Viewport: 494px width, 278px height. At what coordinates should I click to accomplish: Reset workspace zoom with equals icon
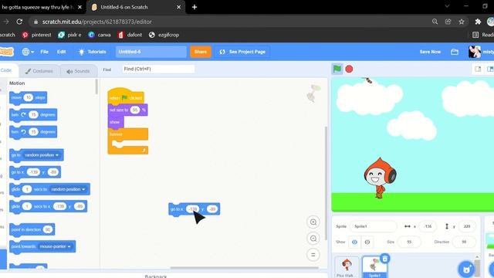click(x=313, y=255)
